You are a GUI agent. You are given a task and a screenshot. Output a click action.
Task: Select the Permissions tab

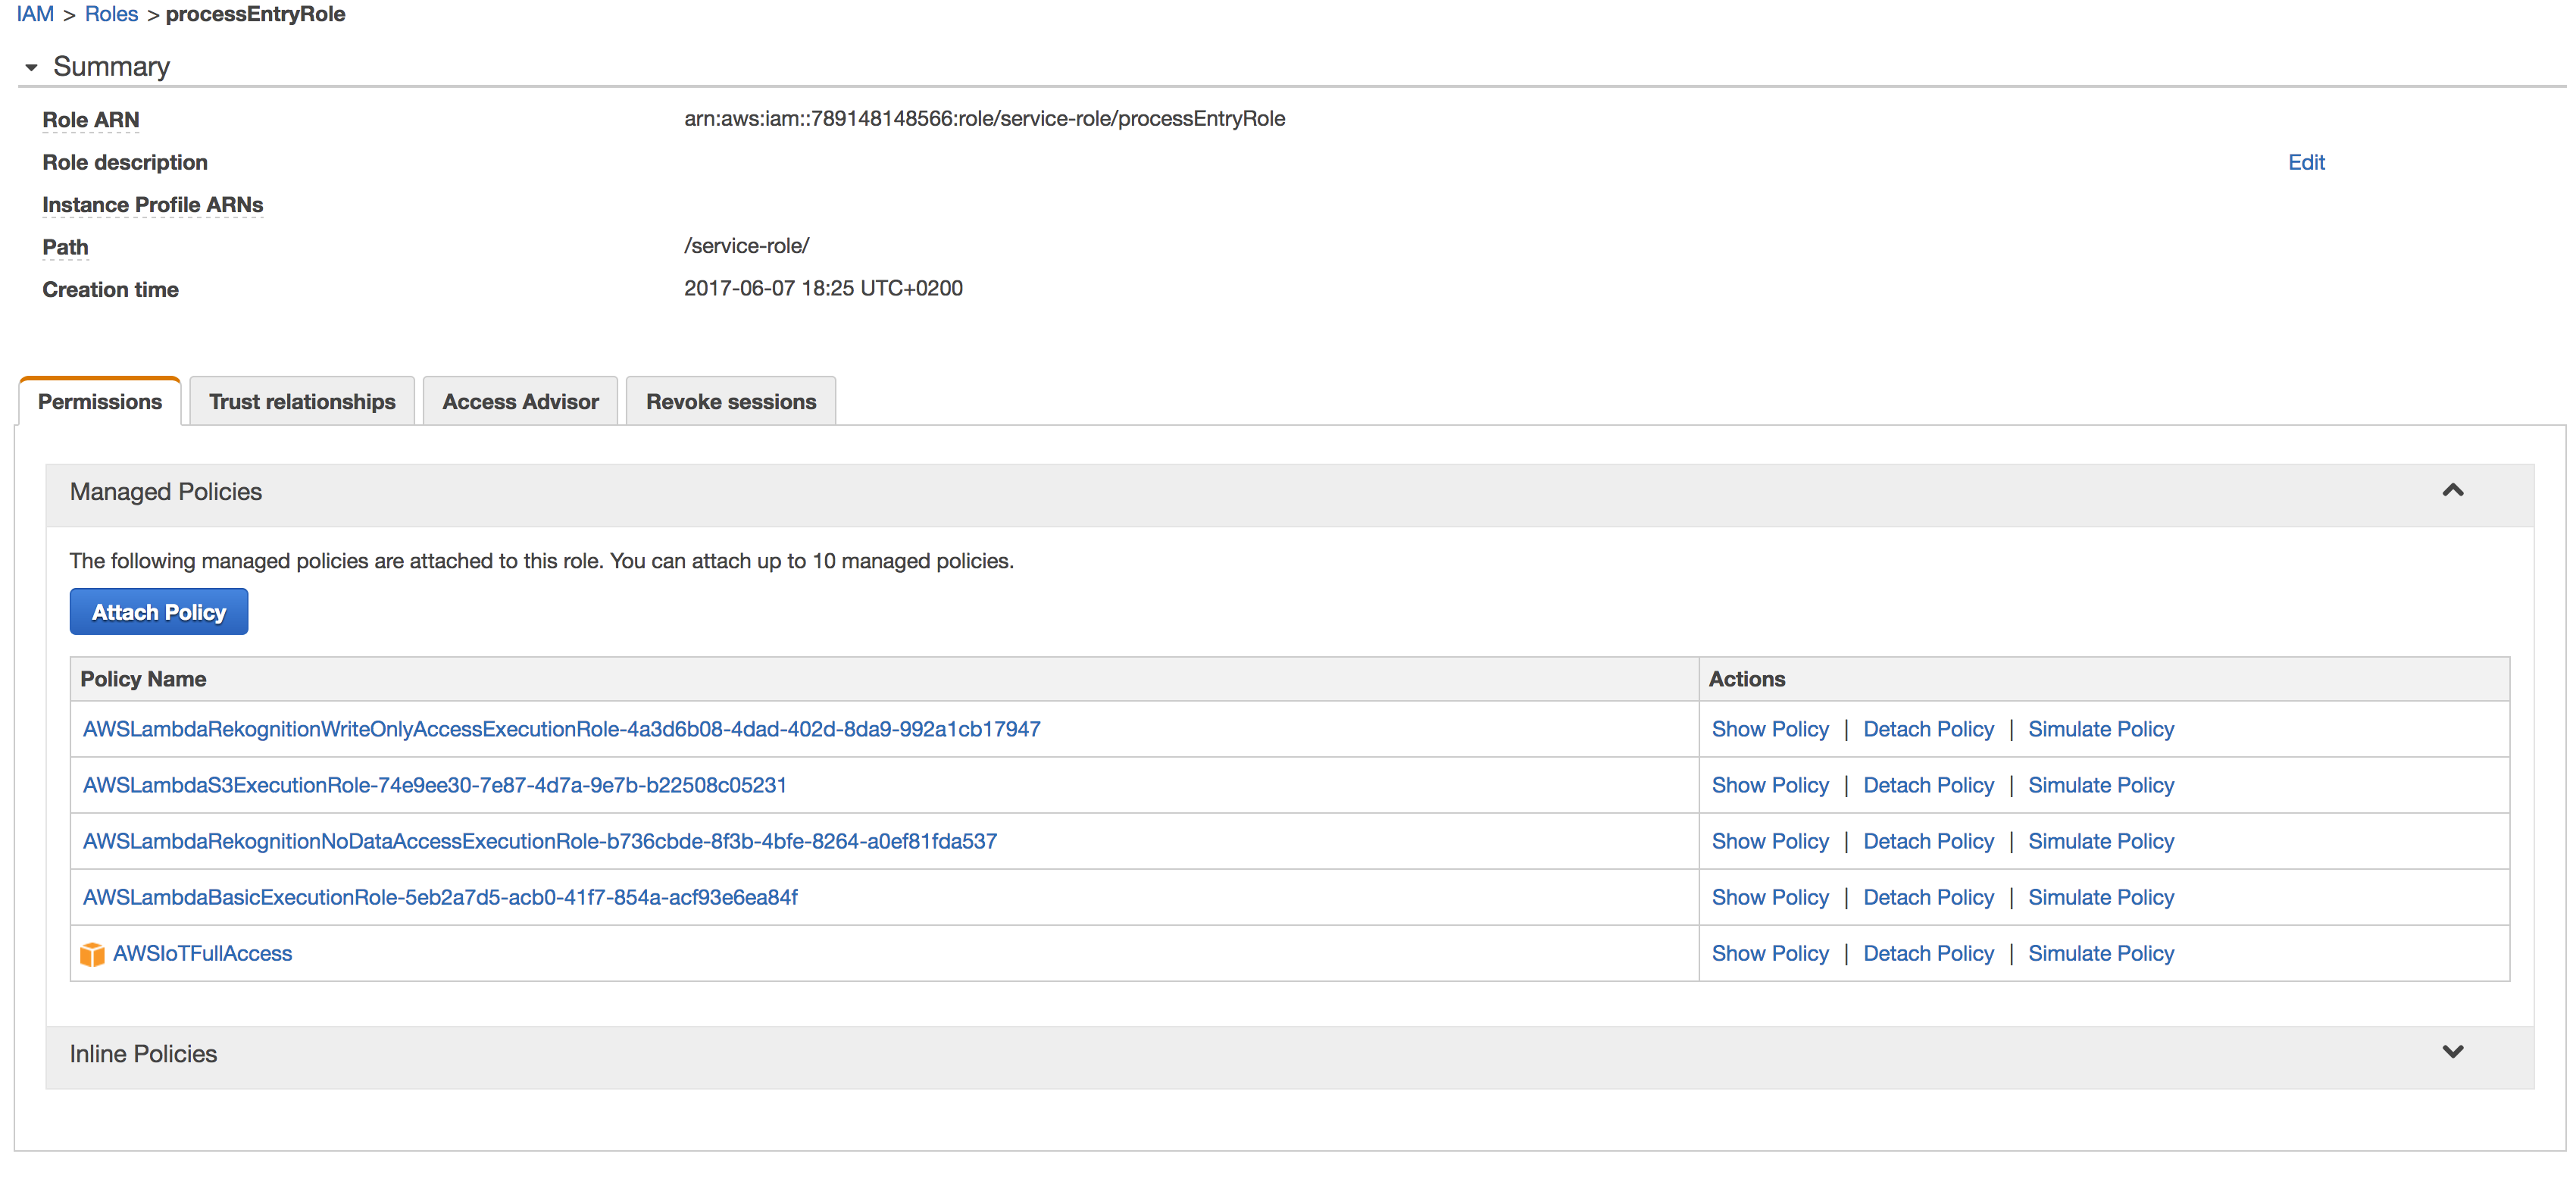[100, 402]
